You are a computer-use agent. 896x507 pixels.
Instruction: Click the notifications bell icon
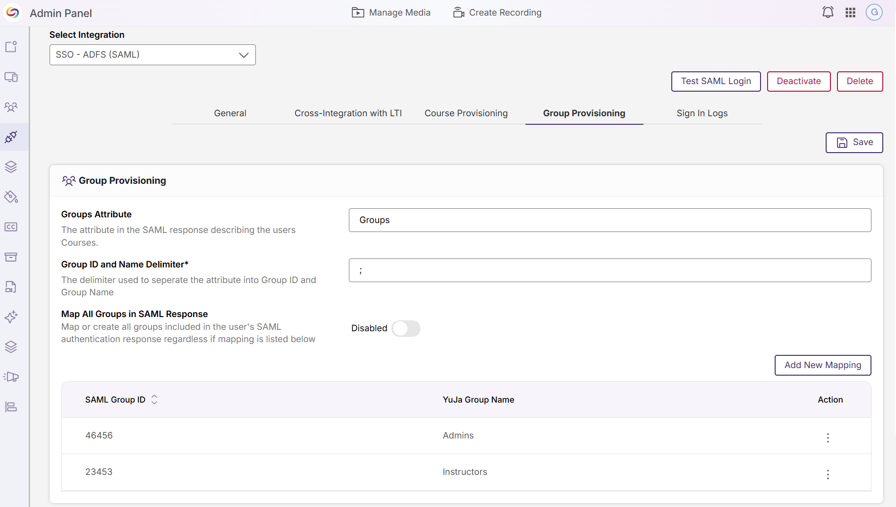pyautogui.click(x=828, y=12)
